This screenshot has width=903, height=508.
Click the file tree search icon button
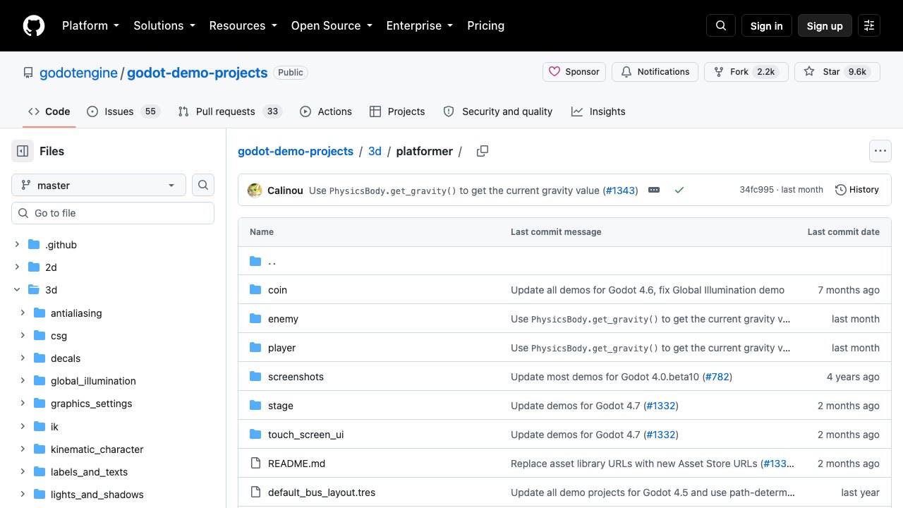click(x=203, y=185)
